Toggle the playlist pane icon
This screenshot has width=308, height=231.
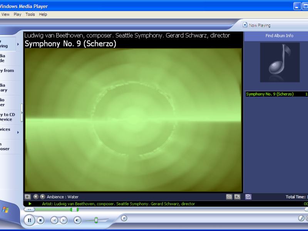(248, 197)
